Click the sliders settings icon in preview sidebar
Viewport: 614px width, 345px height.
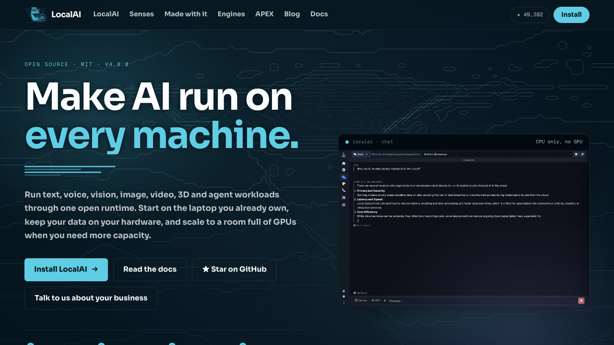pyautogui.click(x=343, y=205)
